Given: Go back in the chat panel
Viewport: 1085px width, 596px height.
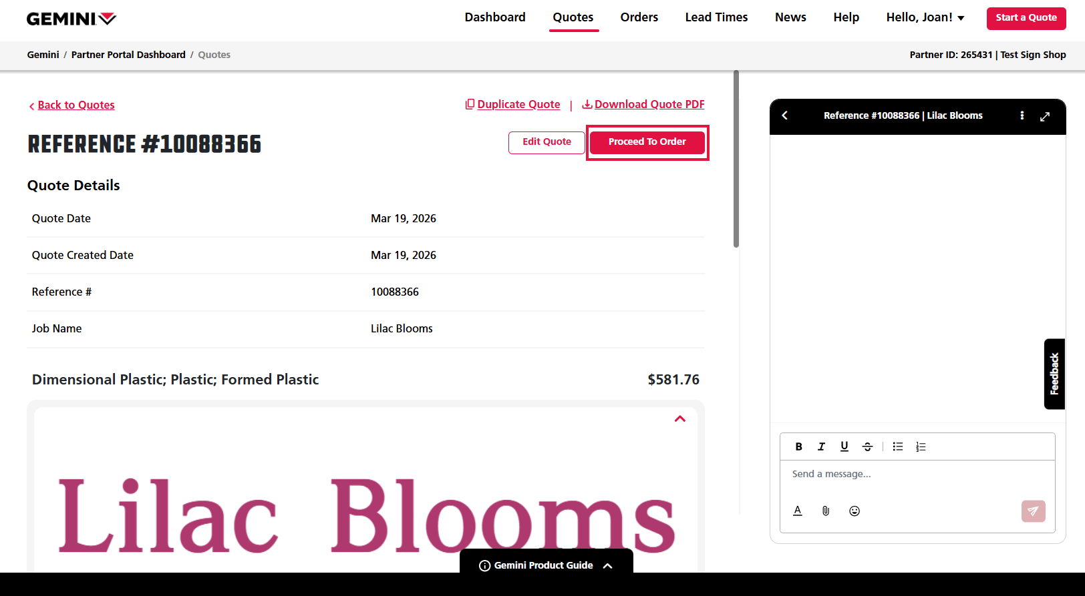Looking at the screenshot, I should pyautogui.click(x=785, y=115).
